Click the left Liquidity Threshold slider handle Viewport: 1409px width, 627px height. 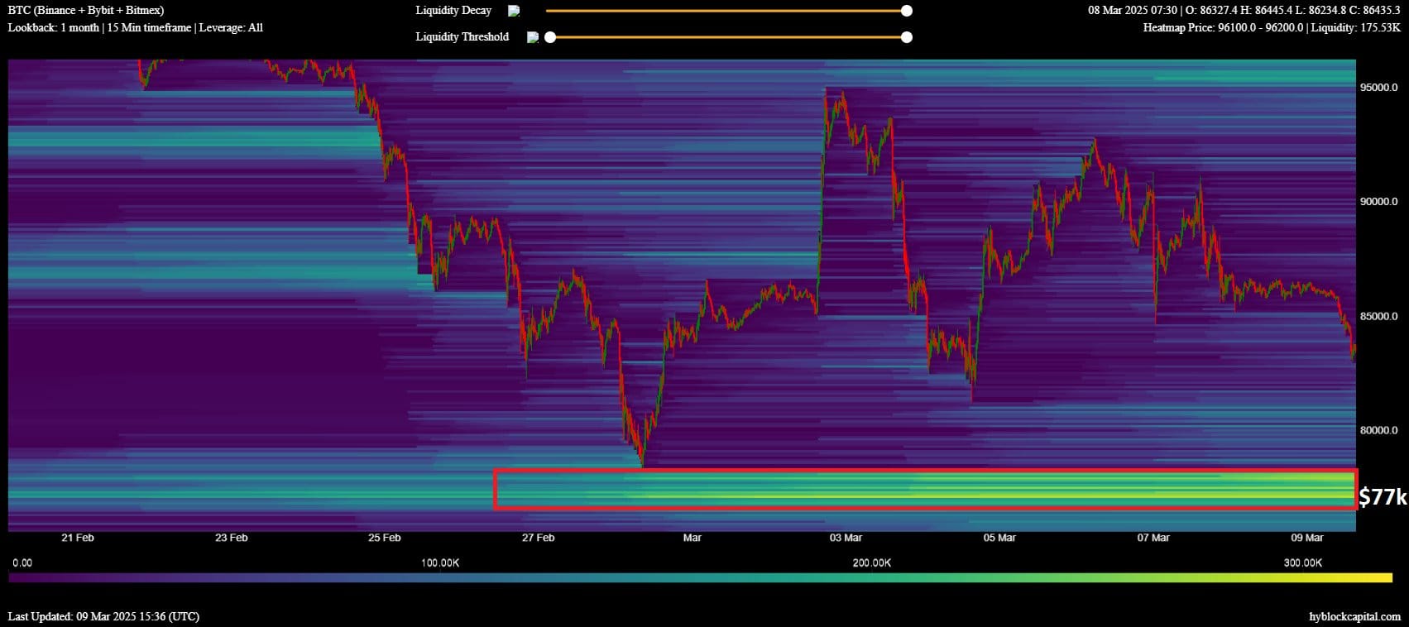tap(550, 37)
